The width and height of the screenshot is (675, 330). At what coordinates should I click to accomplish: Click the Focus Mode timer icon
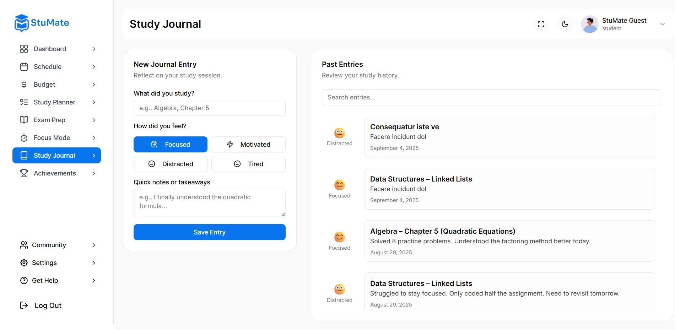(24, 138)
